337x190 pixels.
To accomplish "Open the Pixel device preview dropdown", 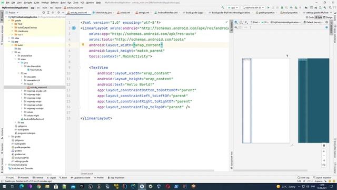I will tap(255, 22).
